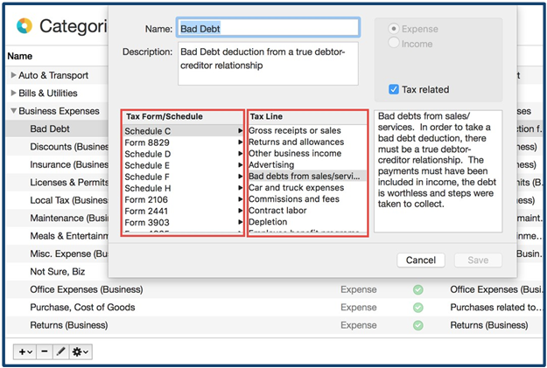Open the gear actions menu
The image size is (547, 368).
pos(81,351)
